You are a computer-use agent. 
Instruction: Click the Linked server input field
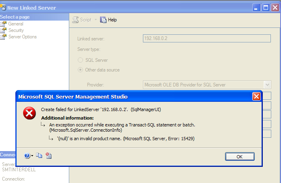click(x=207, y=38)
